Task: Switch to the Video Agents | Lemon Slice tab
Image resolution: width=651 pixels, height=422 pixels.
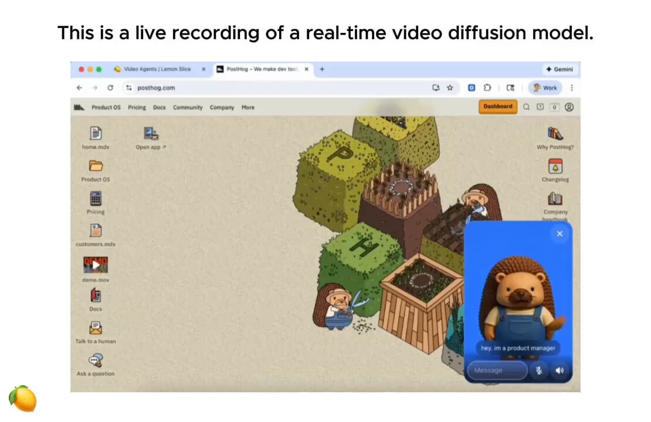Action: click(x=156, y=69)
